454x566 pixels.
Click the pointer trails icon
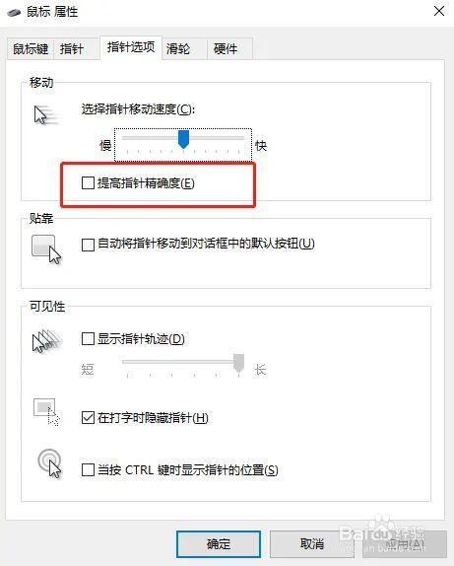pos(47,341)
